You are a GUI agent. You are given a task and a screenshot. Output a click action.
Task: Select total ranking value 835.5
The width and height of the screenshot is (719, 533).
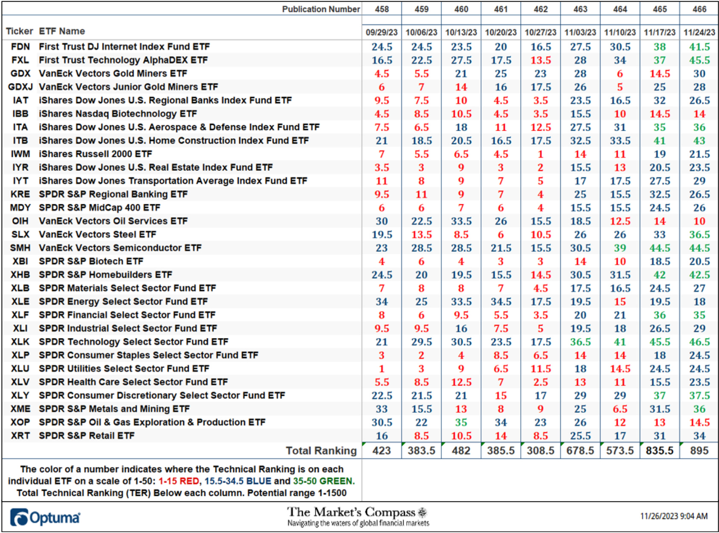point(660,451)
